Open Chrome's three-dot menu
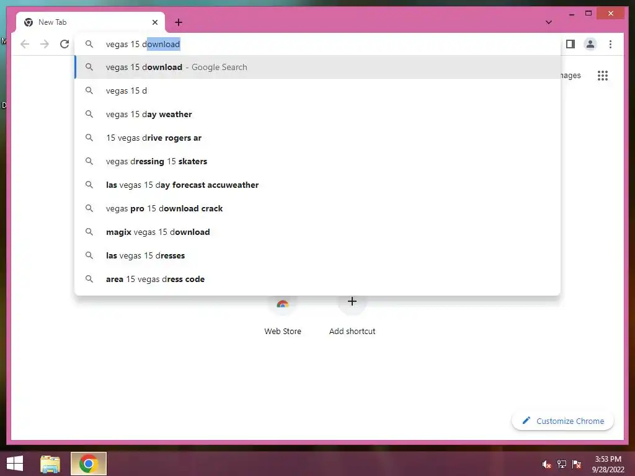The height and width of the screenshot is (476, 635). click(610, 44)
